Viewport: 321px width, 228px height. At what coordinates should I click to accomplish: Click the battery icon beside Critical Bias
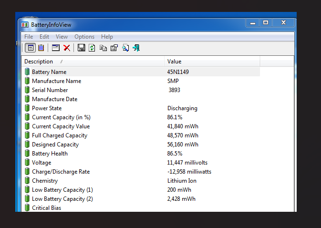click(x=27, y=208)
